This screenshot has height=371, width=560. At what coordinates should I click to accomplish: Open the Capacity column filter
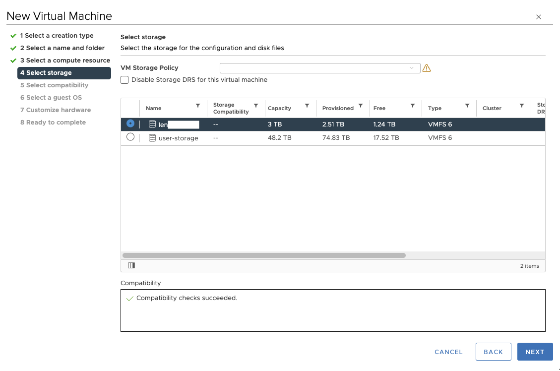(307, 106)
